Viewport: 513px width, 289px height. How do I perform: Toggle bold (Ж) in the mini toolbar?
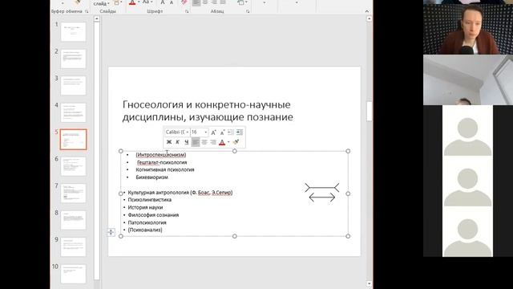pyautogui.click(x=169, y=142)
